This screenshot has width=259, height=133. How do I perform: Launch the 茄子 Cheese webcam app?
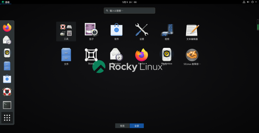[91, 31]
